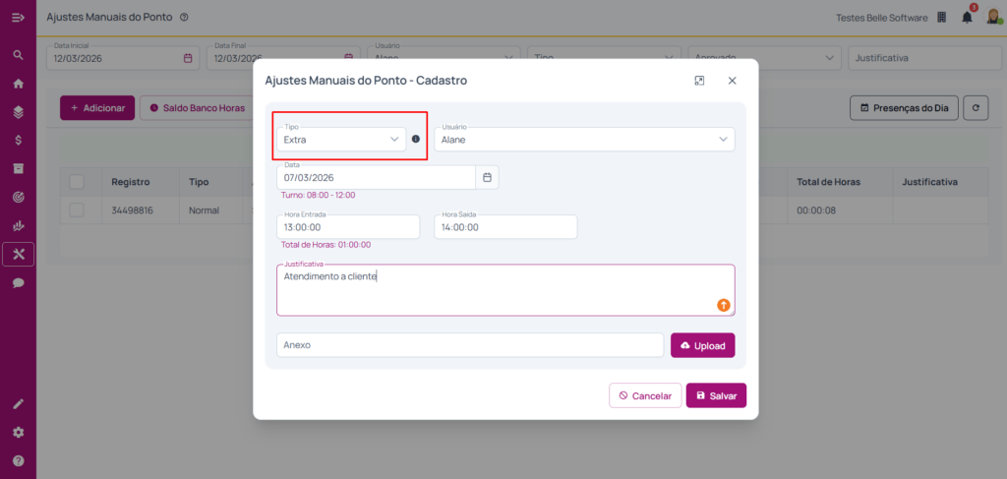Toggle the select-all checkbox in table header
The image size is (1007, 479).
pyautogui.click(x=77, y=182)
